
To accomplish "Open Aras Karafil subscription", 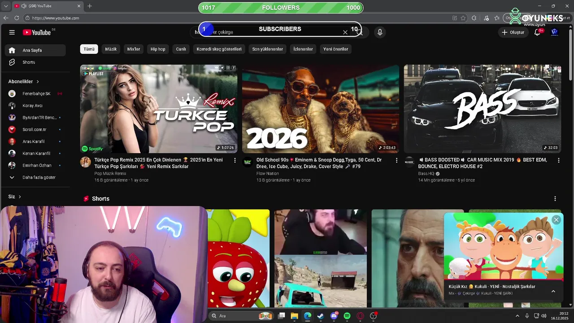I will pyautogui.click(x=36, y=141).
